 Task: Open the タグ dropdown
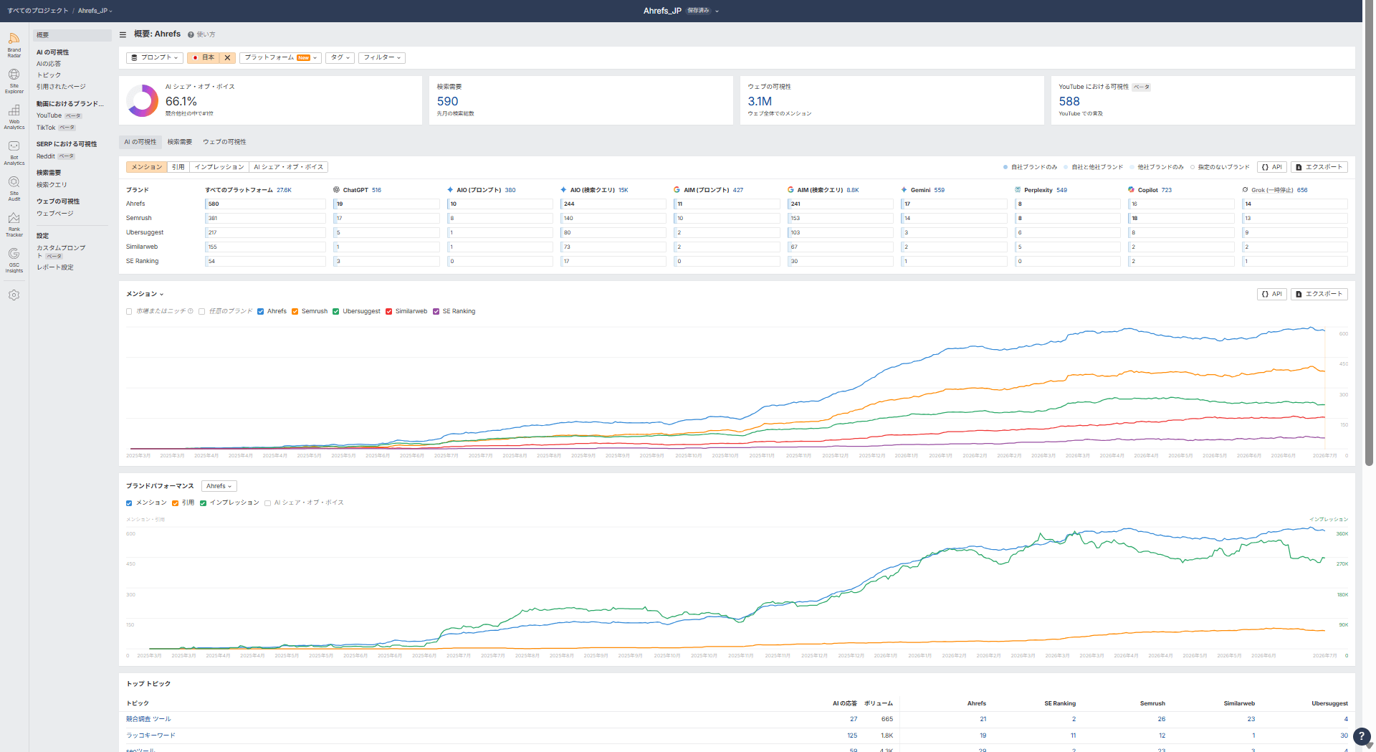[340, 57]
